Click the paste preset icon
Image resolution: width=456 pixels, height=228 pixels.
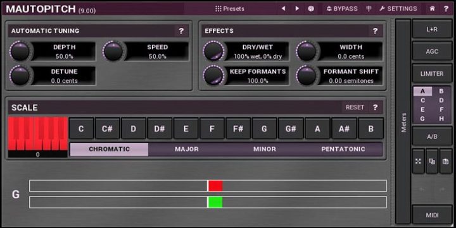coord(445,161)
